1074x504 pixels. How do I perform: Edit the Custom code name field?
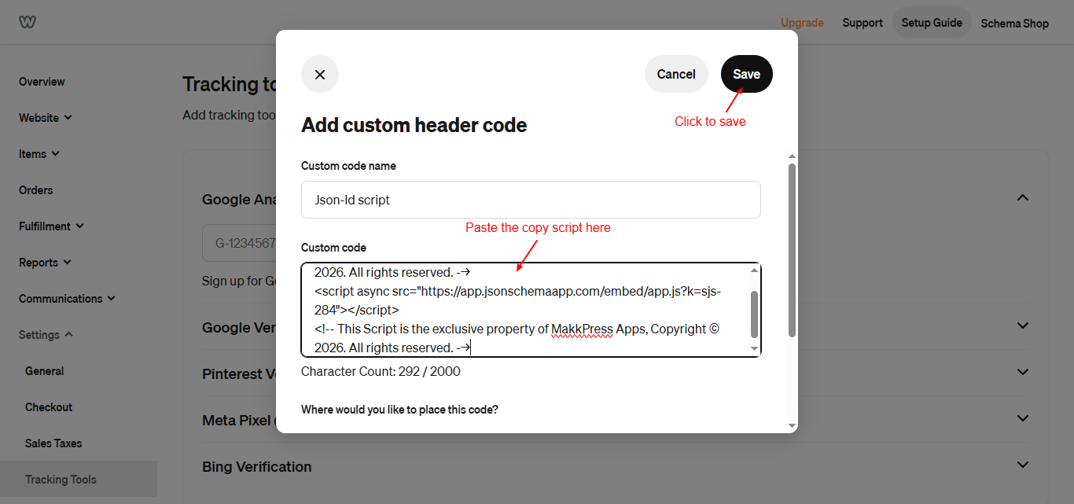coord(531,200)
